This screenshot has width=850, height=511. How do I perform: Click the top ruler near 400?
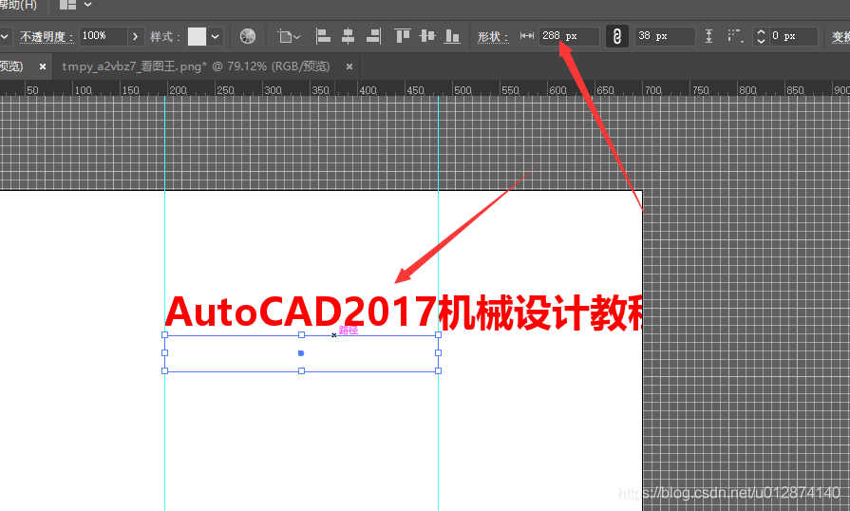click(x=367, y=90)
